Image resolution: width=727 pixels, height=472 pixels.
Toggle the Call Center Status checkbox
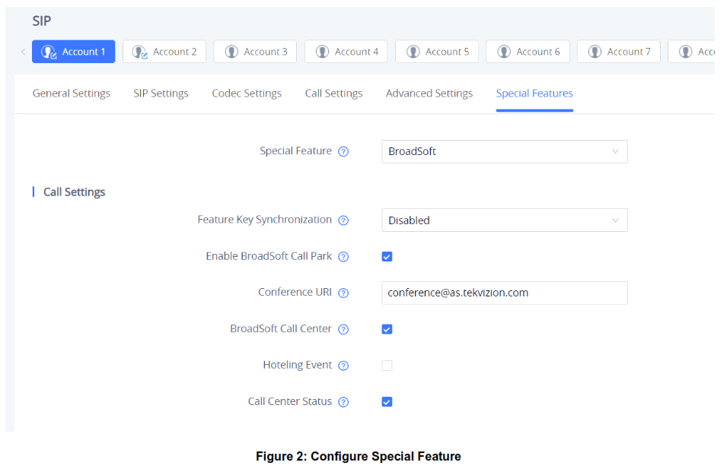(387, 402)
